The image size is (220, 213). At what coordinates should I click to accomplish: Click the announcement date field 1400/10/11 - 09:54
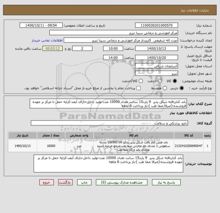point(41,25)
